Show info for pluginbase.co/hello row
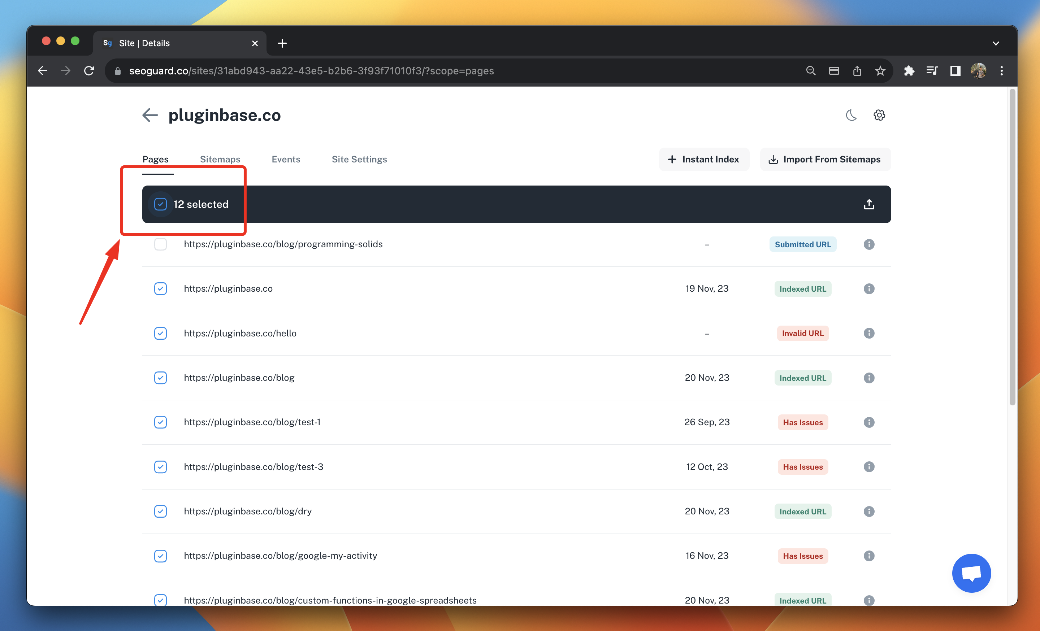Screen dimensions: 1040x631 [x=868, y=333]
